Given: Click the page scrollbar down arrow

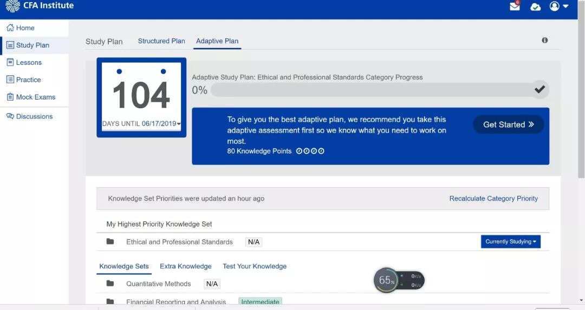Looking at the screenshot, I should coord(581,300).
